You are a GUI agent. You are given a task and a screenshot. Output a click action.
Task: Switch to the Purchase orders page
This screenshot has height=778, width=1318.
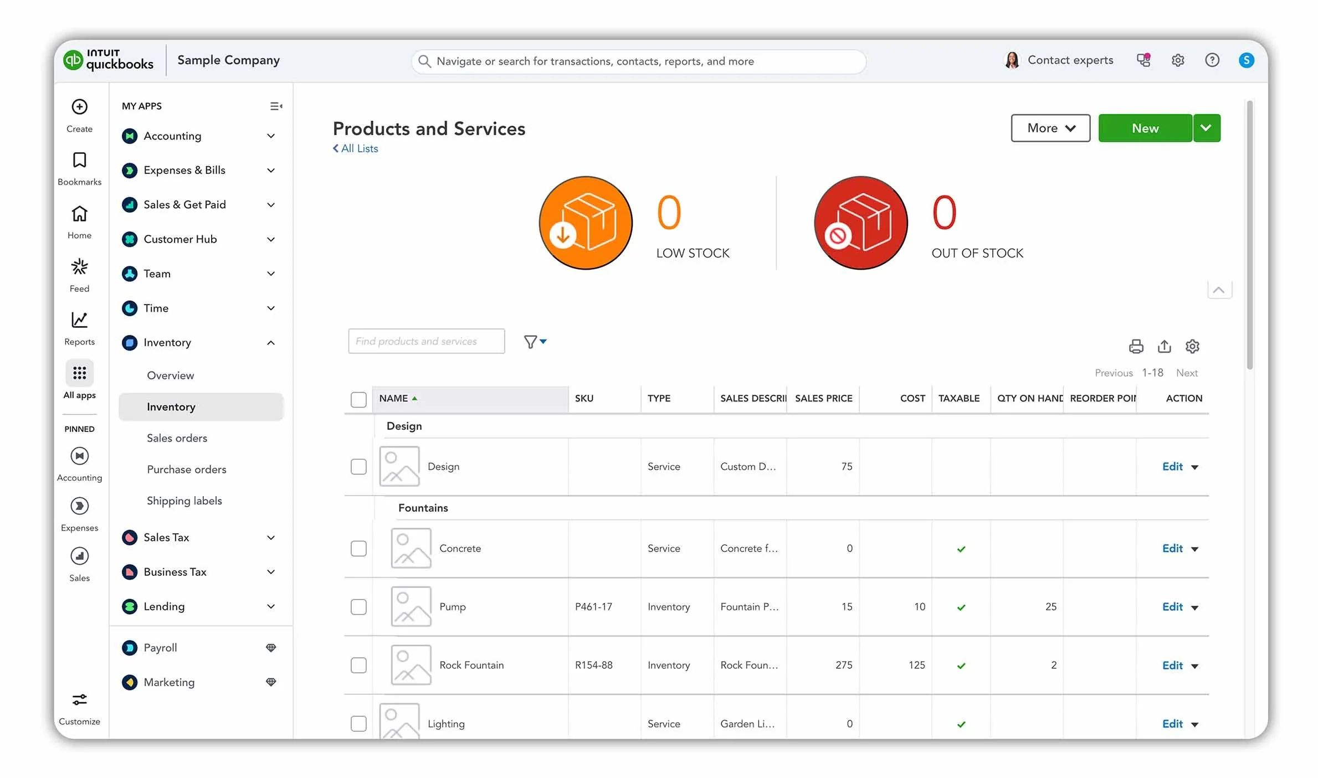tap(186, 469)
